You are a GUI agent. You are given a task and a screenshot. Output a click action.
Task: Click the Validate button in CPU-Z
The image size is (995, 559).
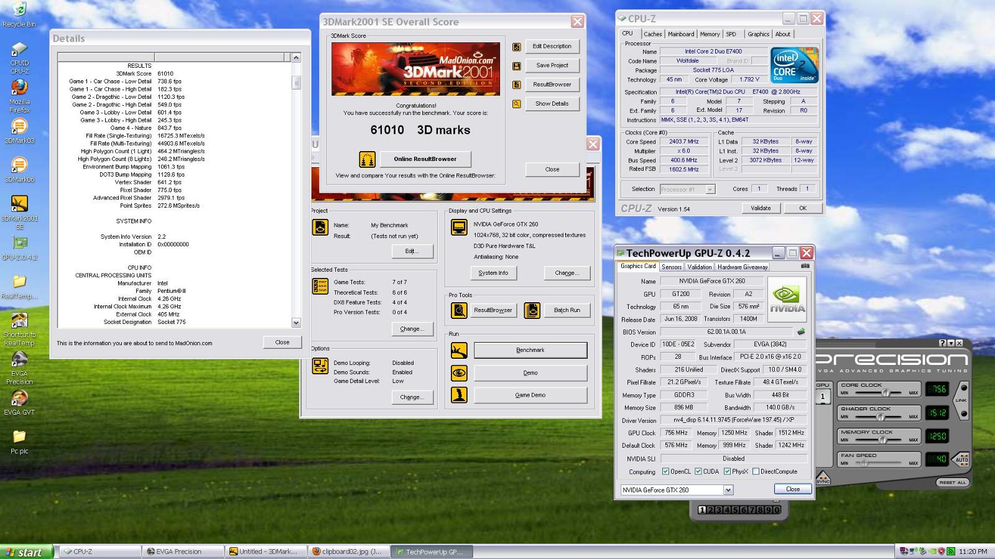[x=761, y=208]
